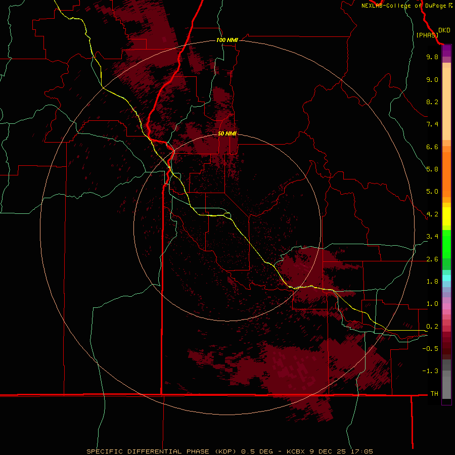Viewport: 455px width, 455px height.
Task: Click the 1.8 value on the legend
Action: pyautogui.click(x=432, y=282)
